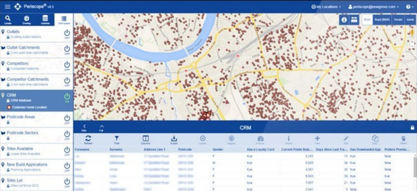Switch on New Build Applications layer
This screenshot has width=417, height=191.
click(x=67, y=167)
